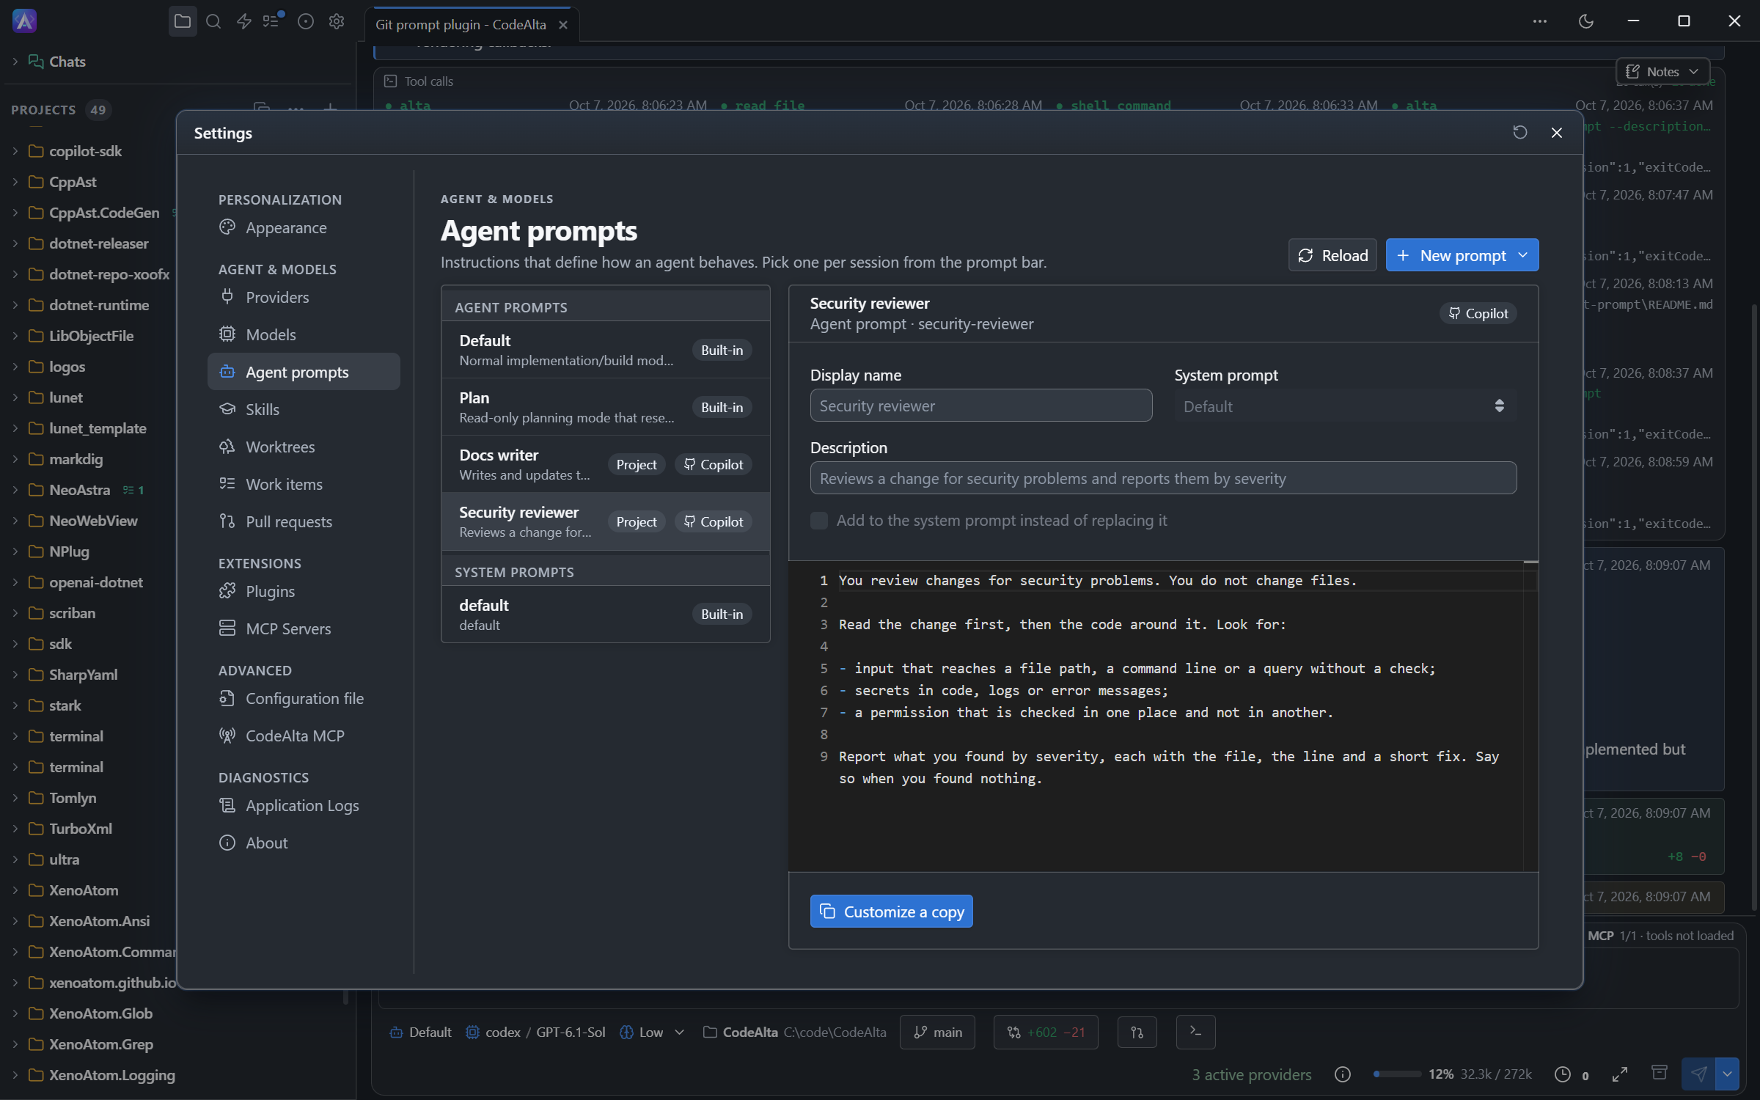Toggle the dark mode moon icon

tap(1586, 21)
